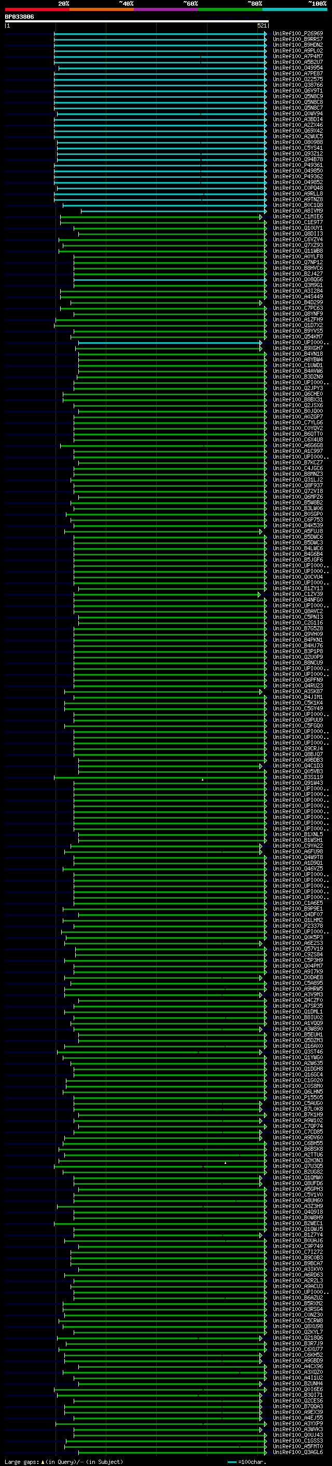Click the red 20% identity legend bar

click(37, 9)
